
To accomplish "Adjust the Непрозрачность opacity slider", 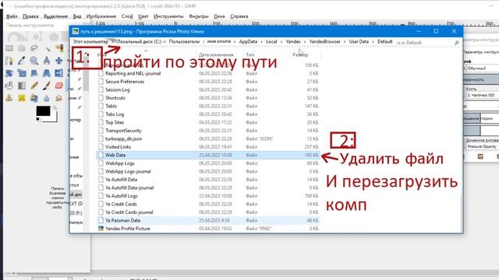I will tap(481, 79).
